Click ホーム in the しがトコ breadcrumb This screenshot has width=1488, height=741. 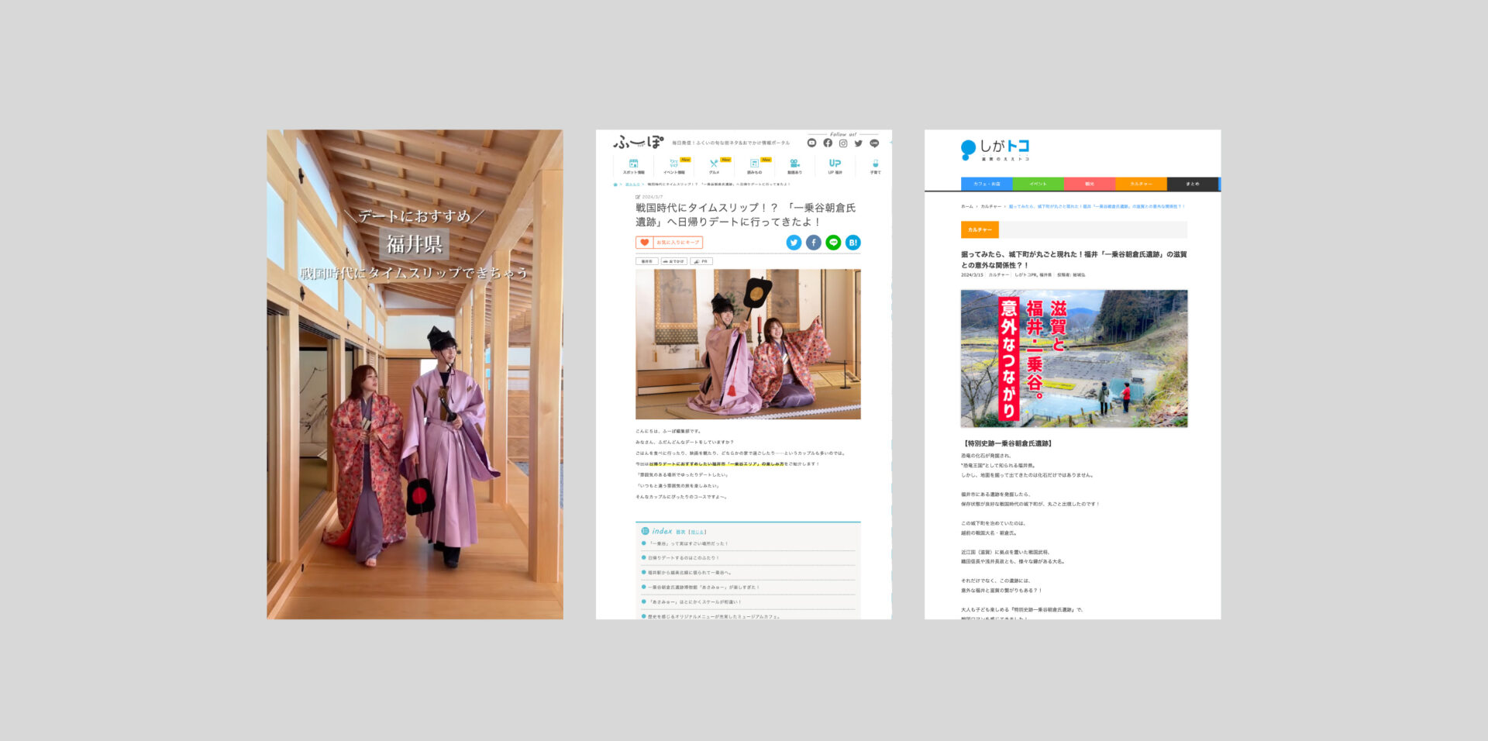tap(966, 206)
